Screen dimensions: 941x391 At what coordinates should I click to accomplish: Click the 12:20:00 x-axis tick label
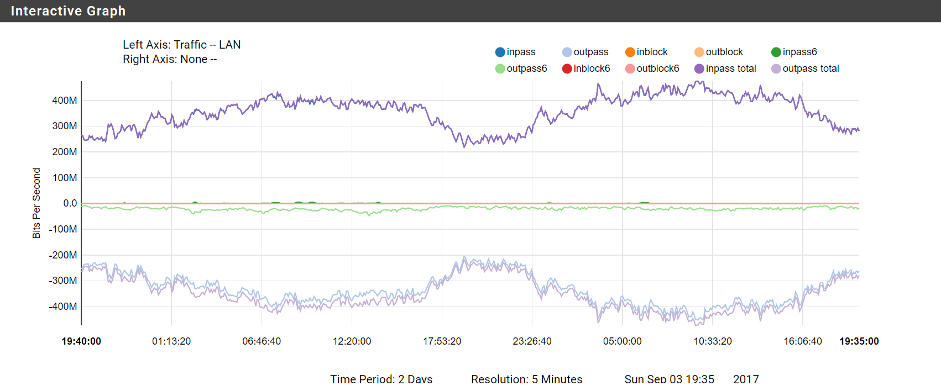pos(352,341)
